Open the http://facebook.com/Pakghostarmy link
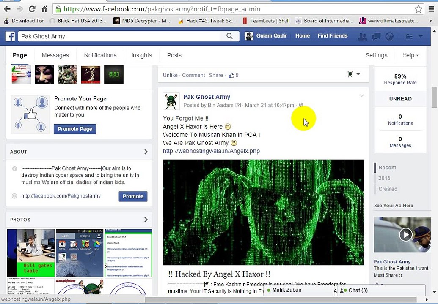The width and height of the screenshot is (438, 304). [61, 196]
